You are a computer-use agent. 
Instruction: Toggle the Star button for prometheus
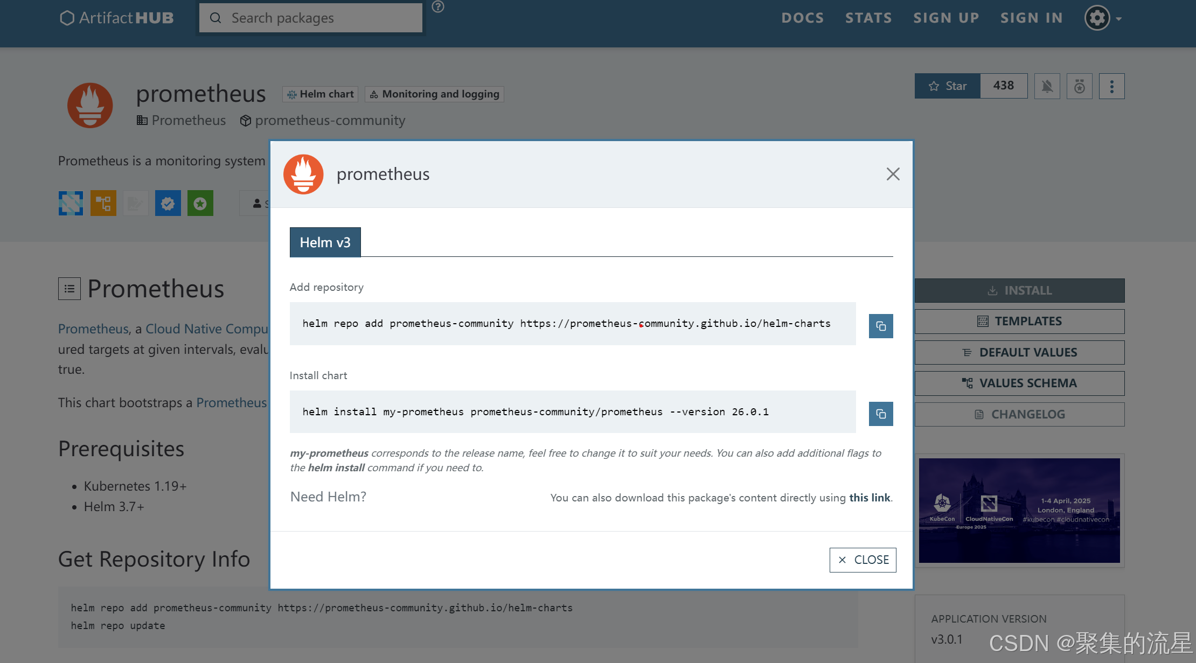click(947, 86)
